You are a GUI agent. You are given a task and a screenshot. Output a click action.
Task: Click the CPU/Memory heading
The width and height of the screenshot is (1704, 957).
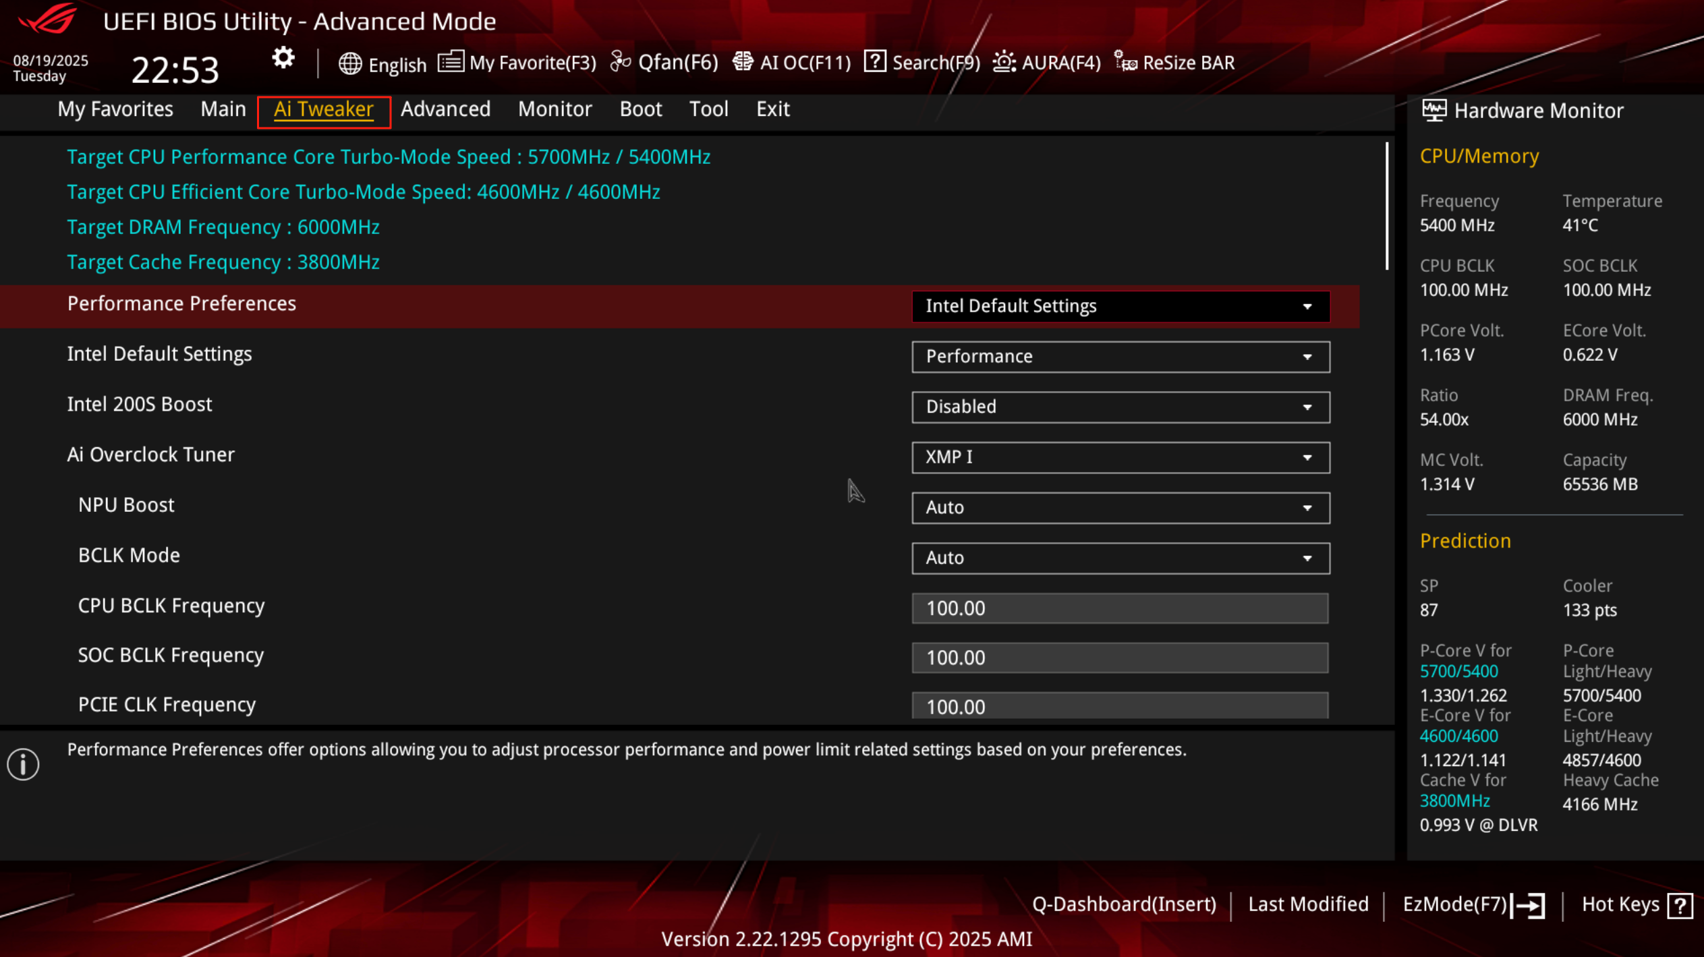(1479, 156)
